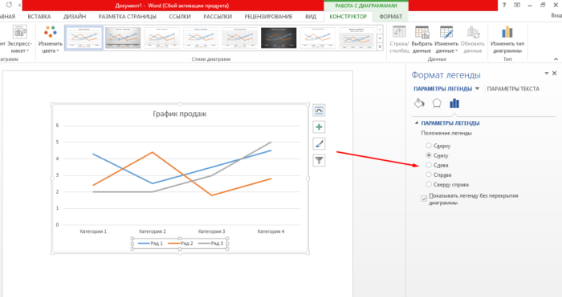The image size is (562, 297).
Task: Open the Chart filters funnel button
Action: [x=319, y=160]
